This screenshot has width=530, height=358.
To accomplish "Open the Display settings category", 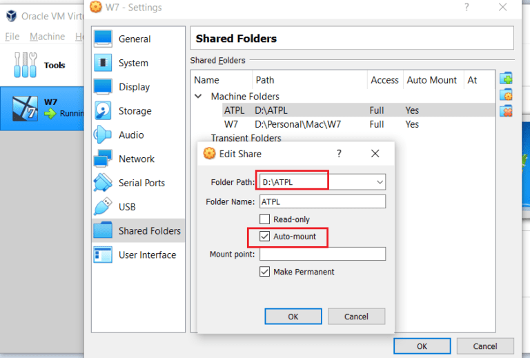I will (139, 87).
